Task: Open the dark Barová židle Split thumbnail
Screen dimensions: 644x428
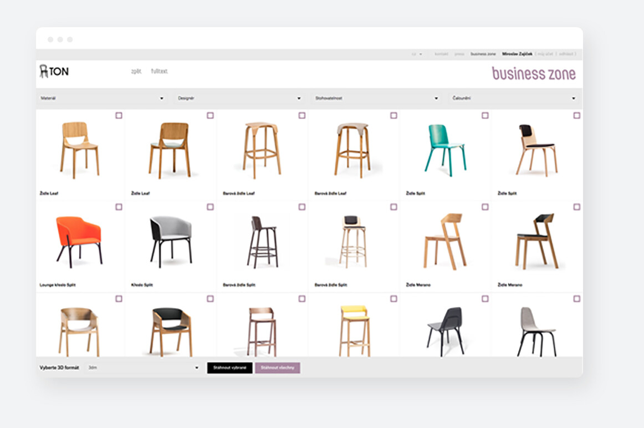Action: pos(263,242)
